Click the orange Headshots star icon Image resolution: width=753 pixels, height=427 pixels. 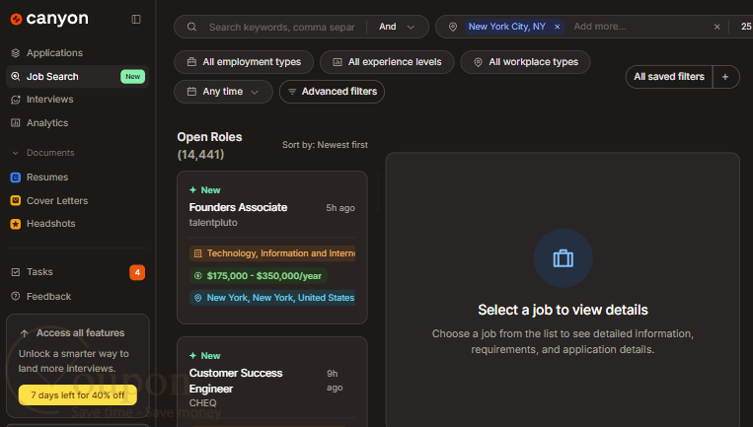tap(16, 224)
